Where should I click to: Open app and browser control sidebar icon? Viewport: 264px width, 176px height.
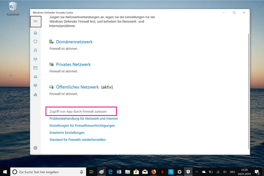[35, 68]
